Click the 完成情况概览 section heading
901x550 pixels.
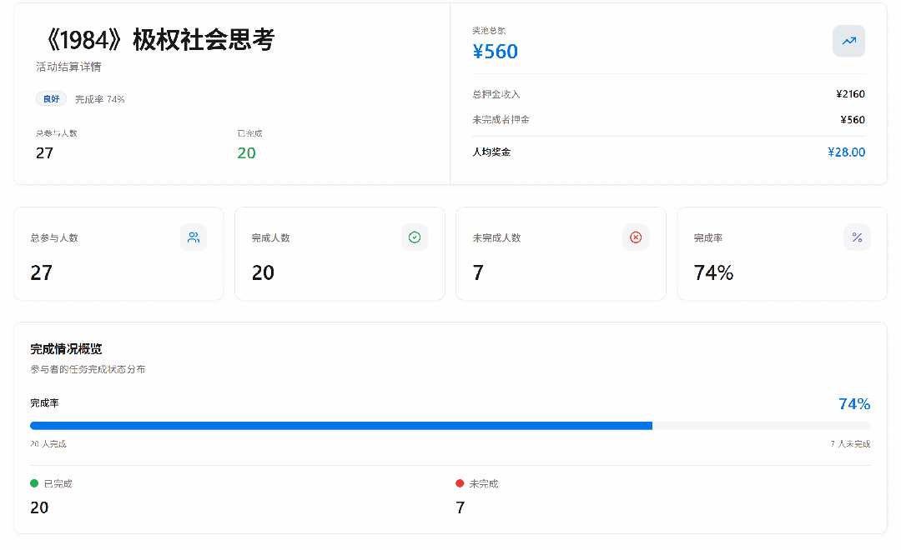pyautogui.click(x=66, y=349)
